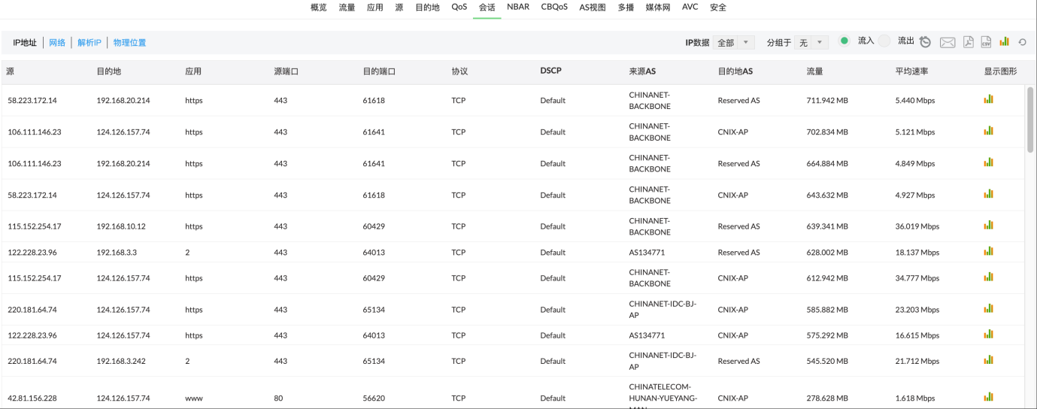Open the AVC tab
Viewport: 1037px width, 409px height.
point(690,8)
